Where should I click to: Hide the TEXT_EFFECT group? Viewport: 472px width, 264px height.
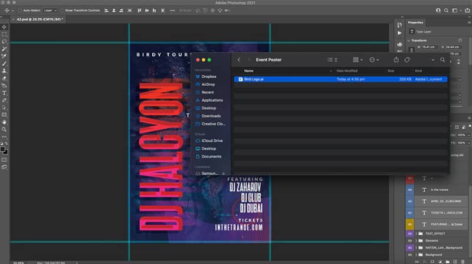click(x=409, y=233)
